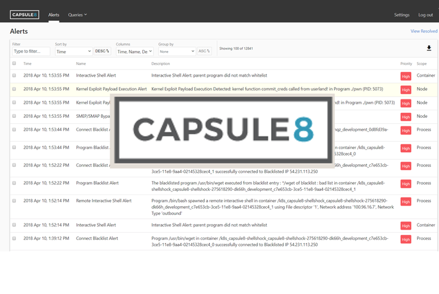Open the Remote Interactive Shell Alert name

(104, 201)
